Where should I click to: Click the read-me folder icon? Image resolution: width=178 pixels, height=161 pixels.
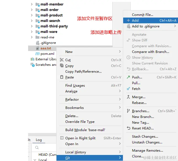[x=37, y=37]
